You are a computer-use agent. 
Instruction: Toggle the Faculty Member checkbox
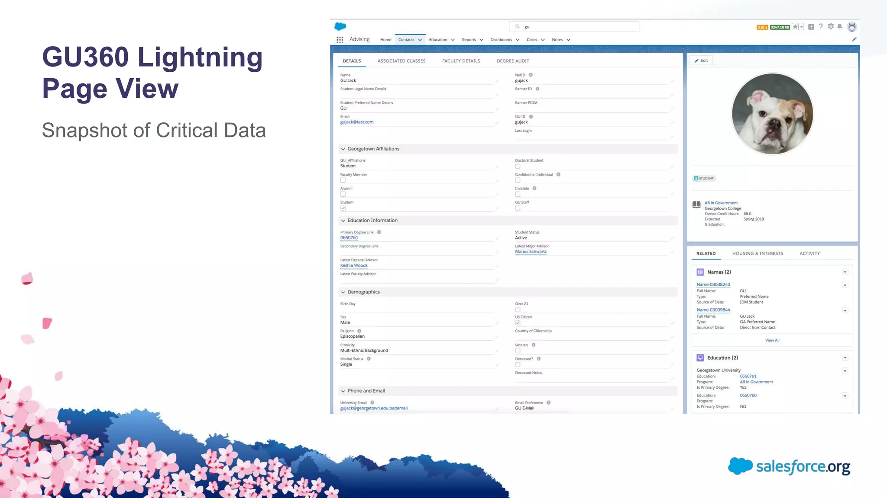[343, 180]
